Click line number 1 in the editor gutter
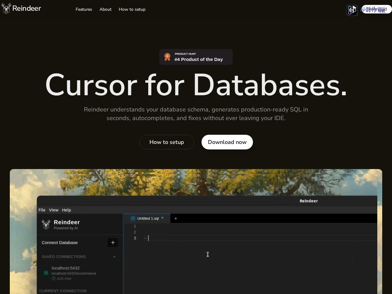Image resolution: width=392 pixels, height=294 pixels. point(135,226)
